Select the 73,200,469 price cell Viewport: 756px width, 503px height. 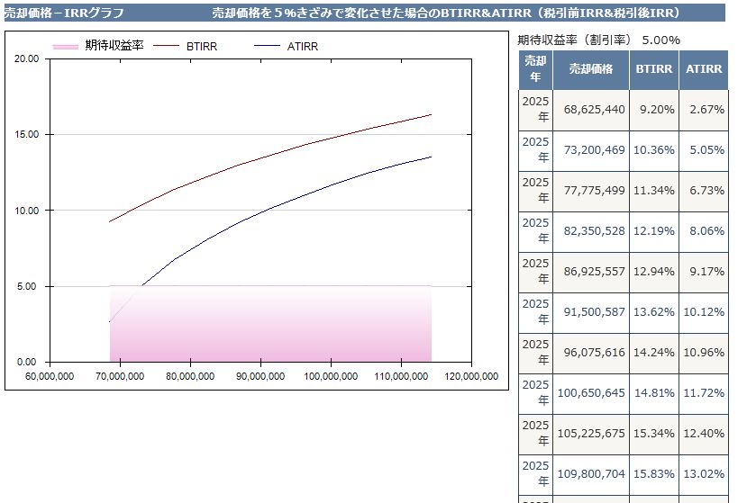593,150
